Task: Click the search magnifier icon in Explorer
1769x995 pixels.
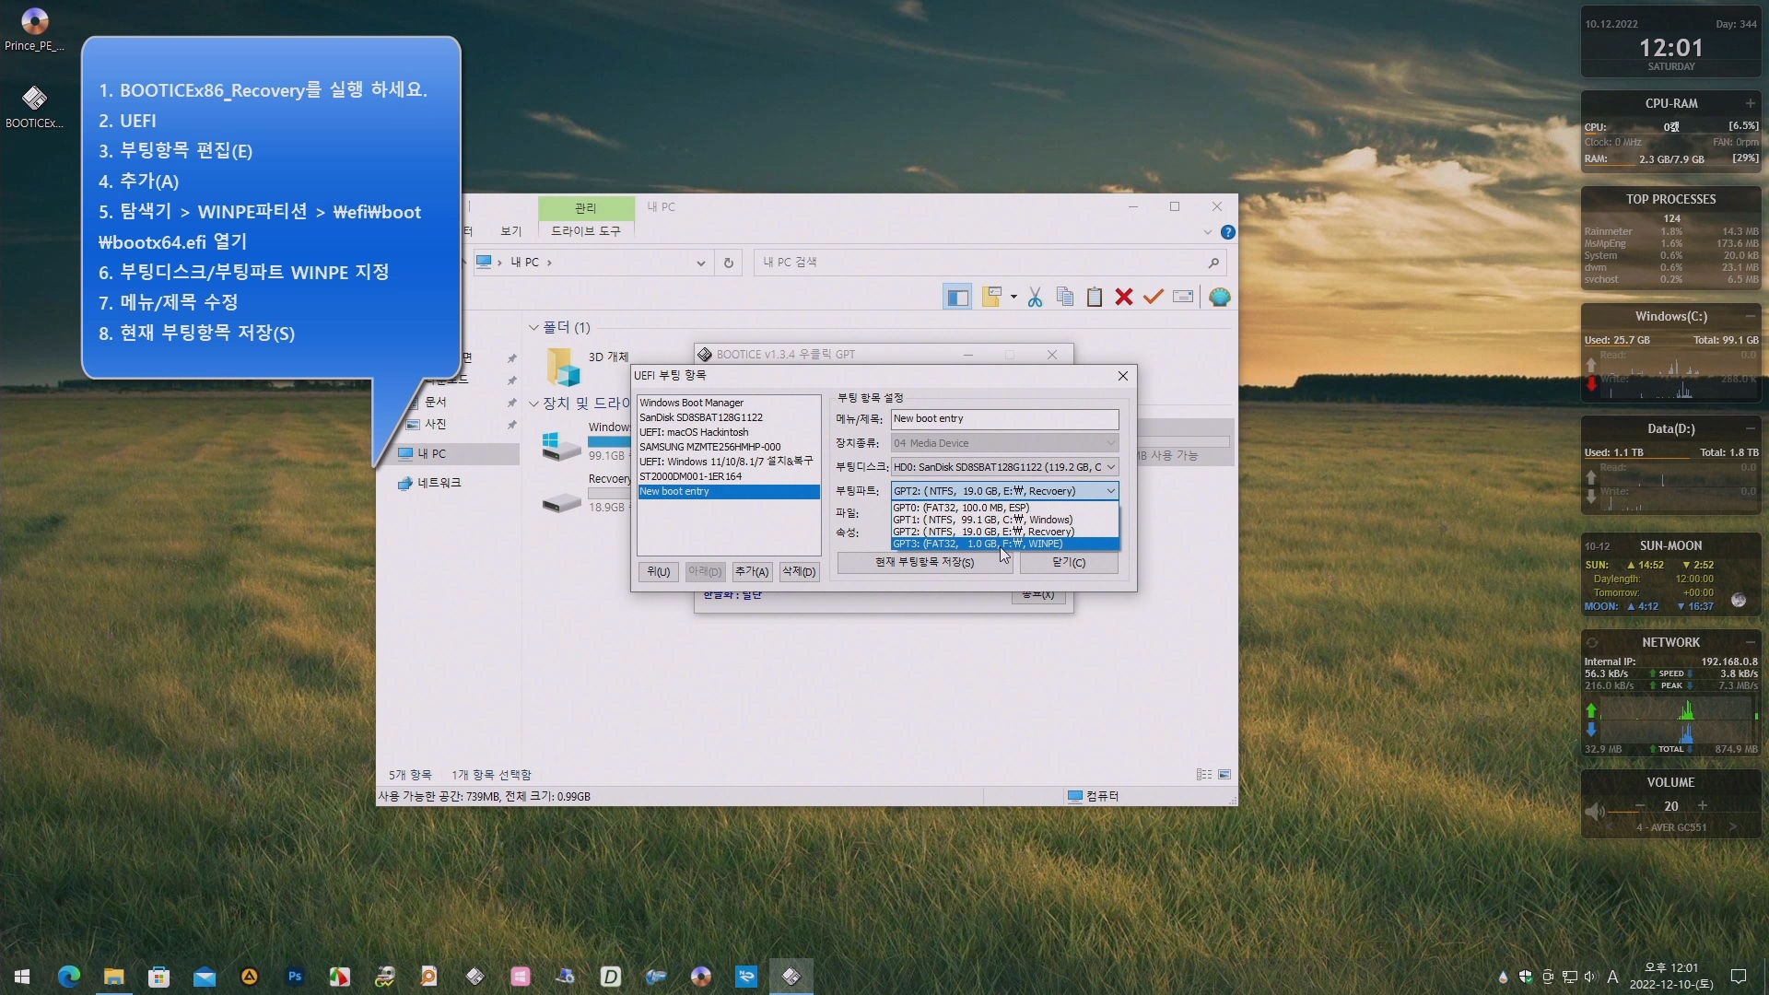Action: click(1213, 263)
